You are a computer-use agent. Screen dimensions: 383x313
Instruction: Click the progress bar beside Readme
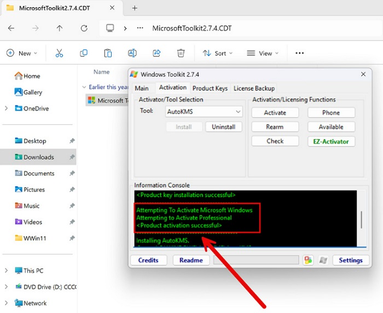[256, 260]
